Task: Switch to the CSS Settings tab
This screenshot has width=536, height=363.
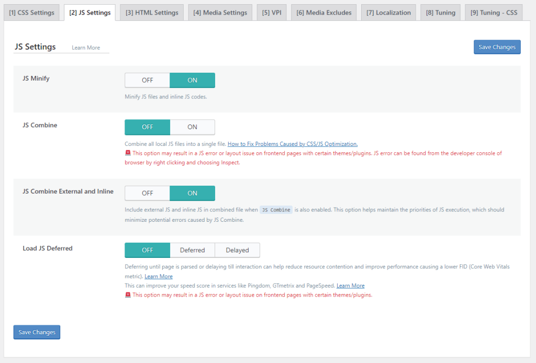Action: coord(31,13)
